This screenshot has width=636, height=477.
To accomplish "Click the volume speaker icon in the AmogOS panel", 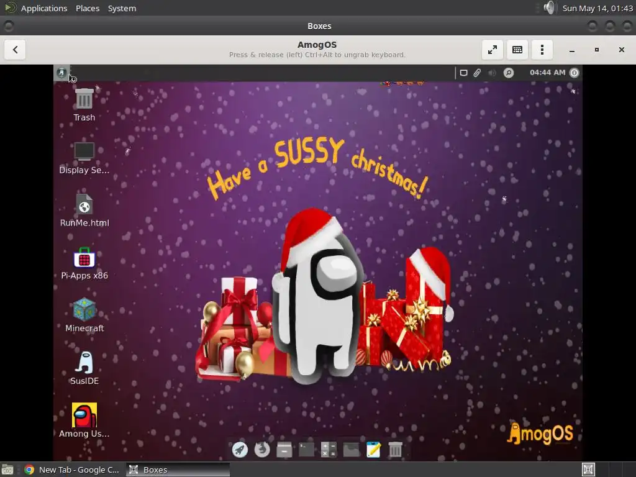I will 492,73.
